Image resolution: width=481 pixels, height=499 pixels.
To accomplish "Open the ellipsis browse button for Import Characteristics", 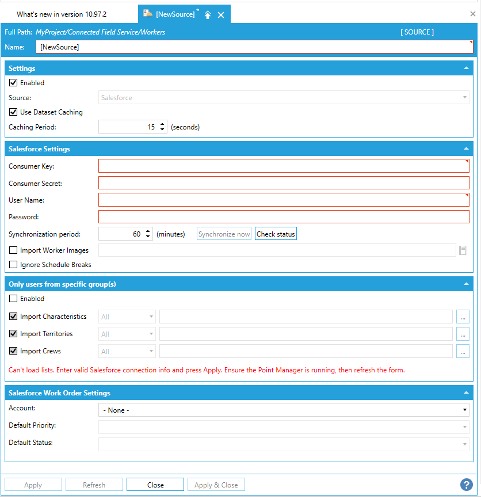I will [463, 317].
